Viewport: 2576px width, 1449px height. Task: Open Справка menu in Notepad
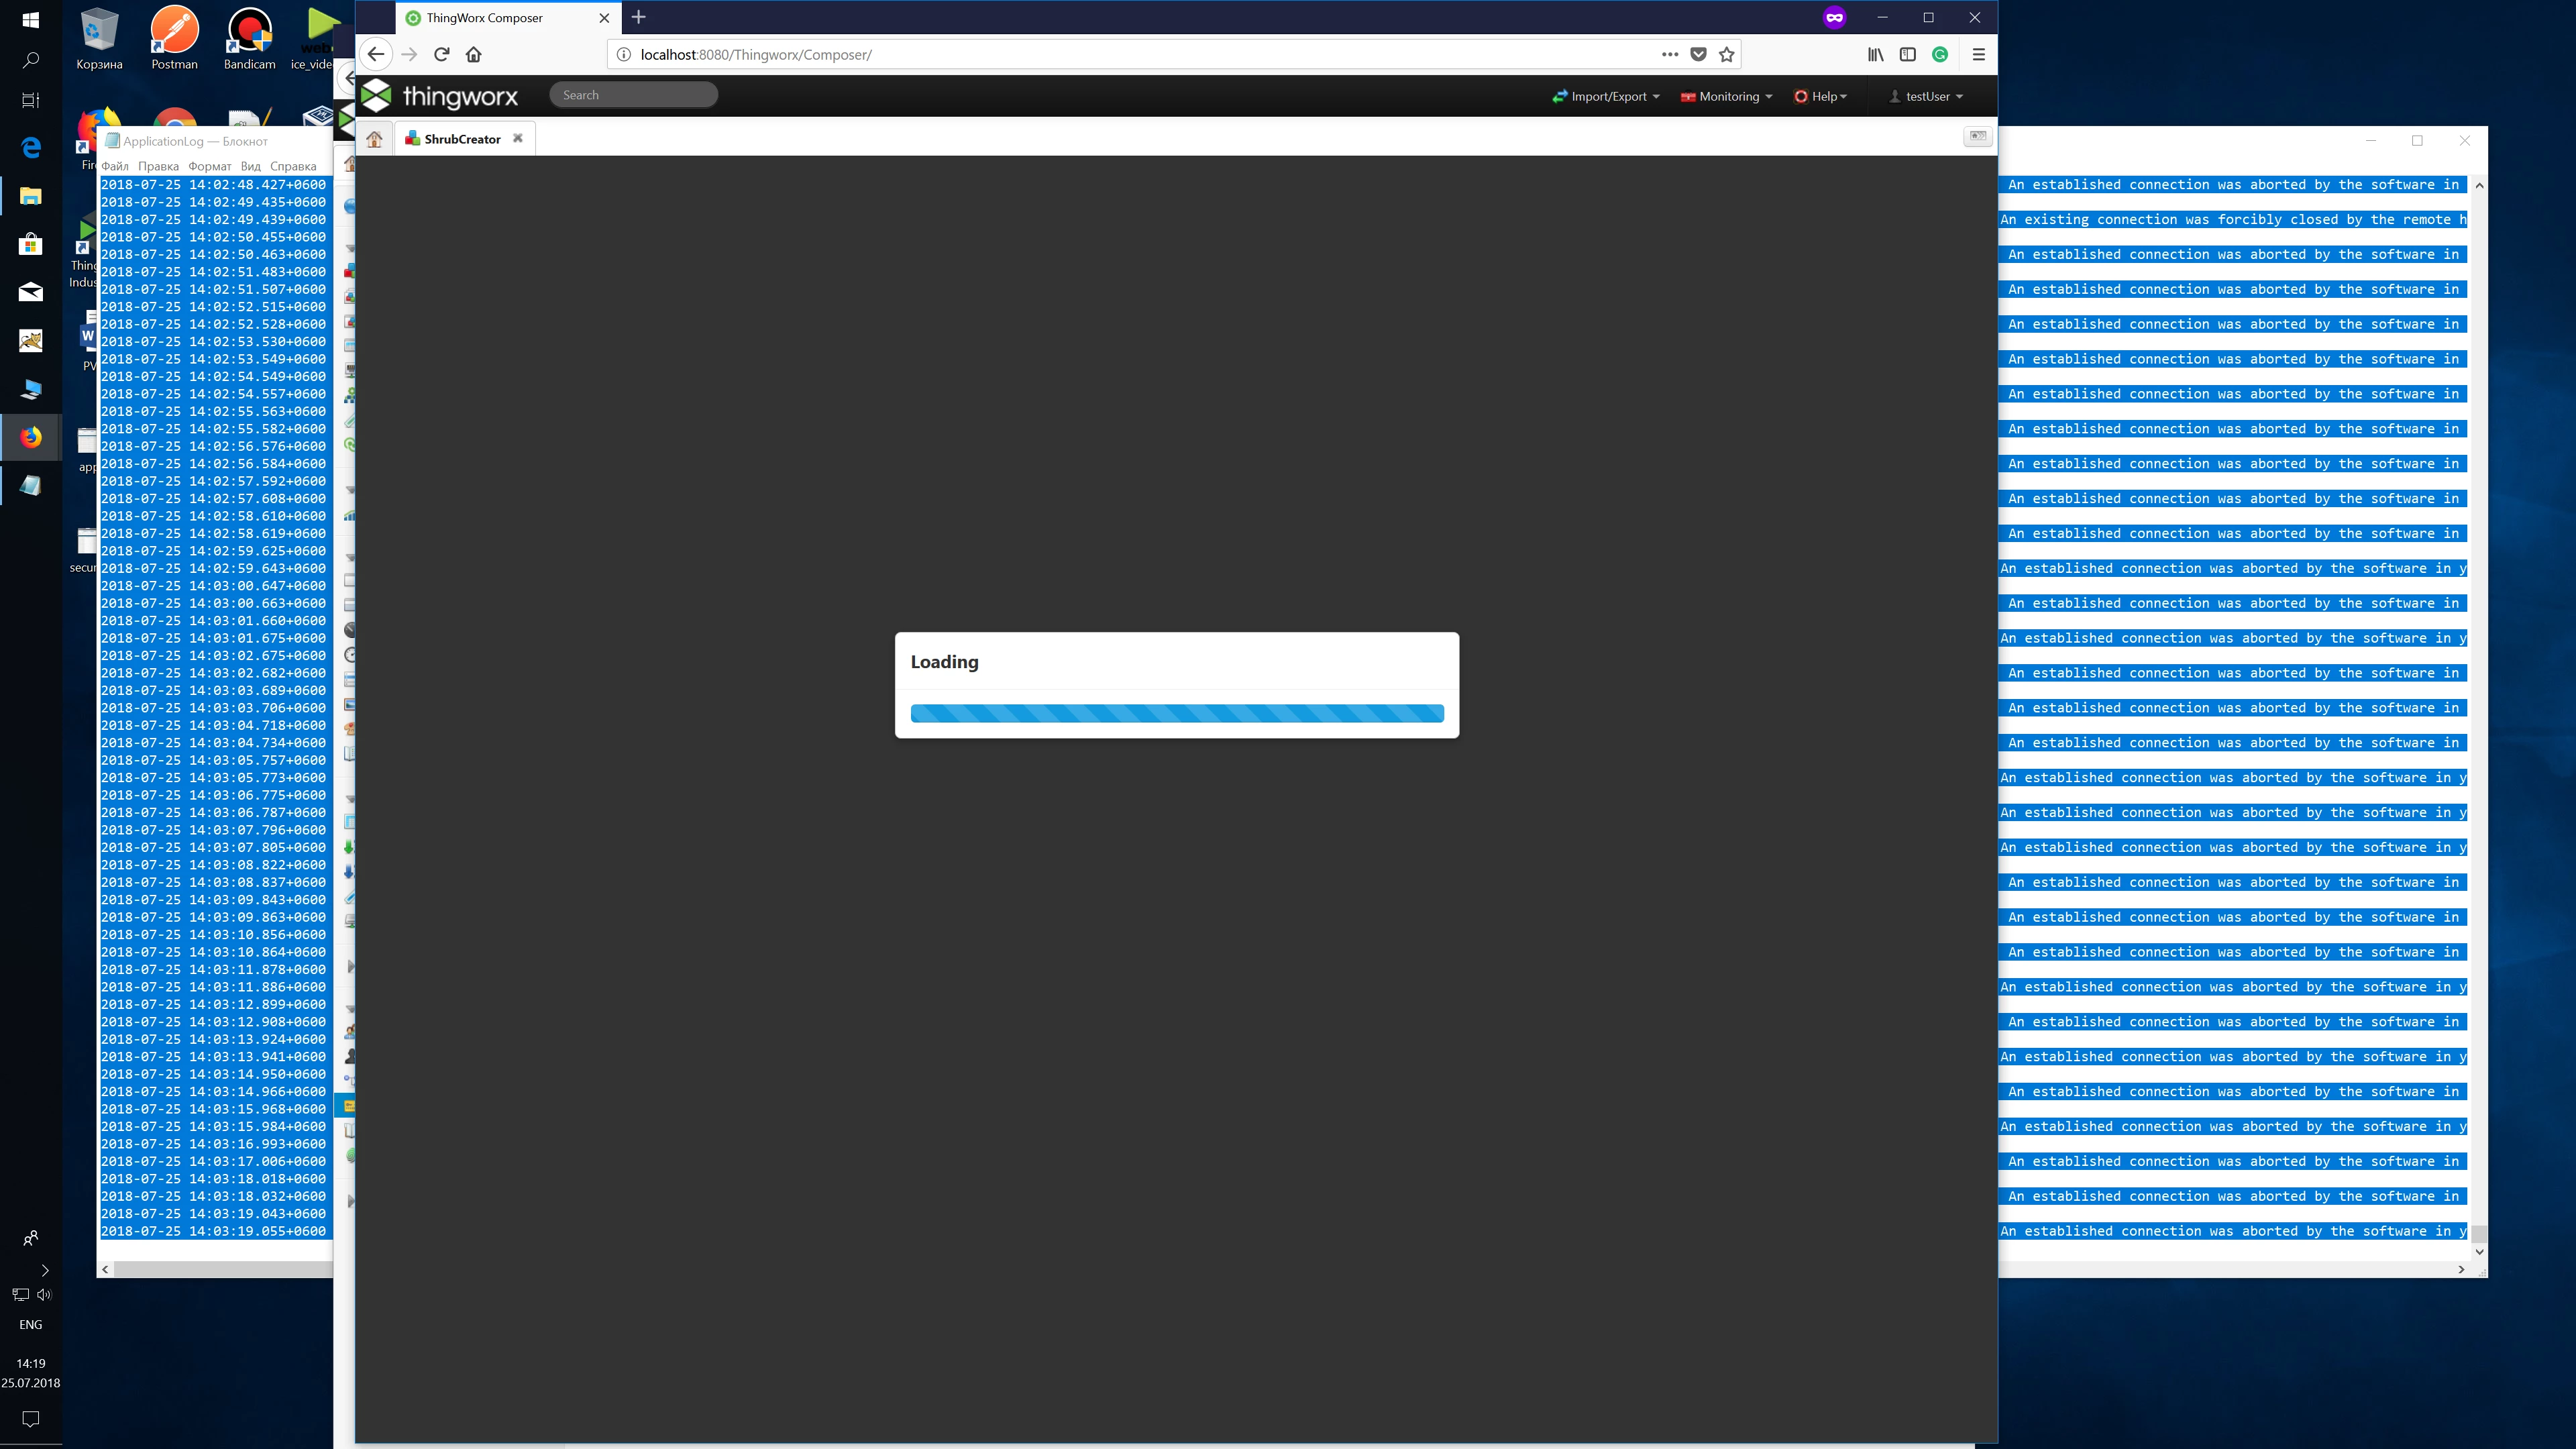(x=293, y=166)
